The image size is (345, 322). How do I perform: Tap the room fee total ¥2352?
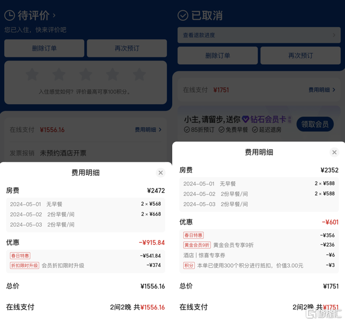(329, 170)
